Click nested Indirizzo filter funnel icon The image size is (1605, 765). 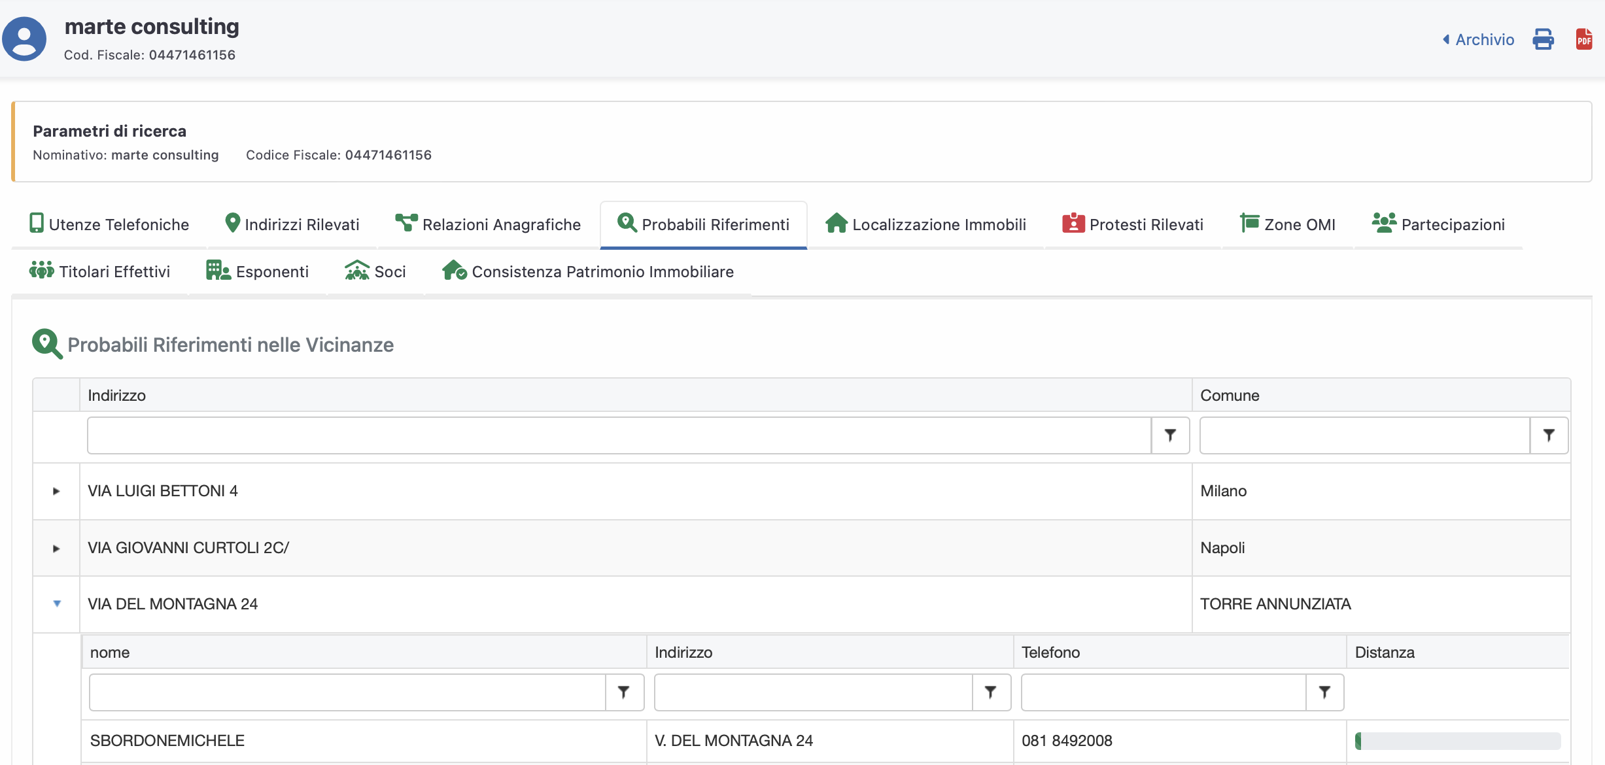(x=990, y=692)
